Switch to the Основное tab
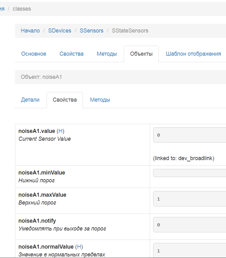 click(34, 54)
